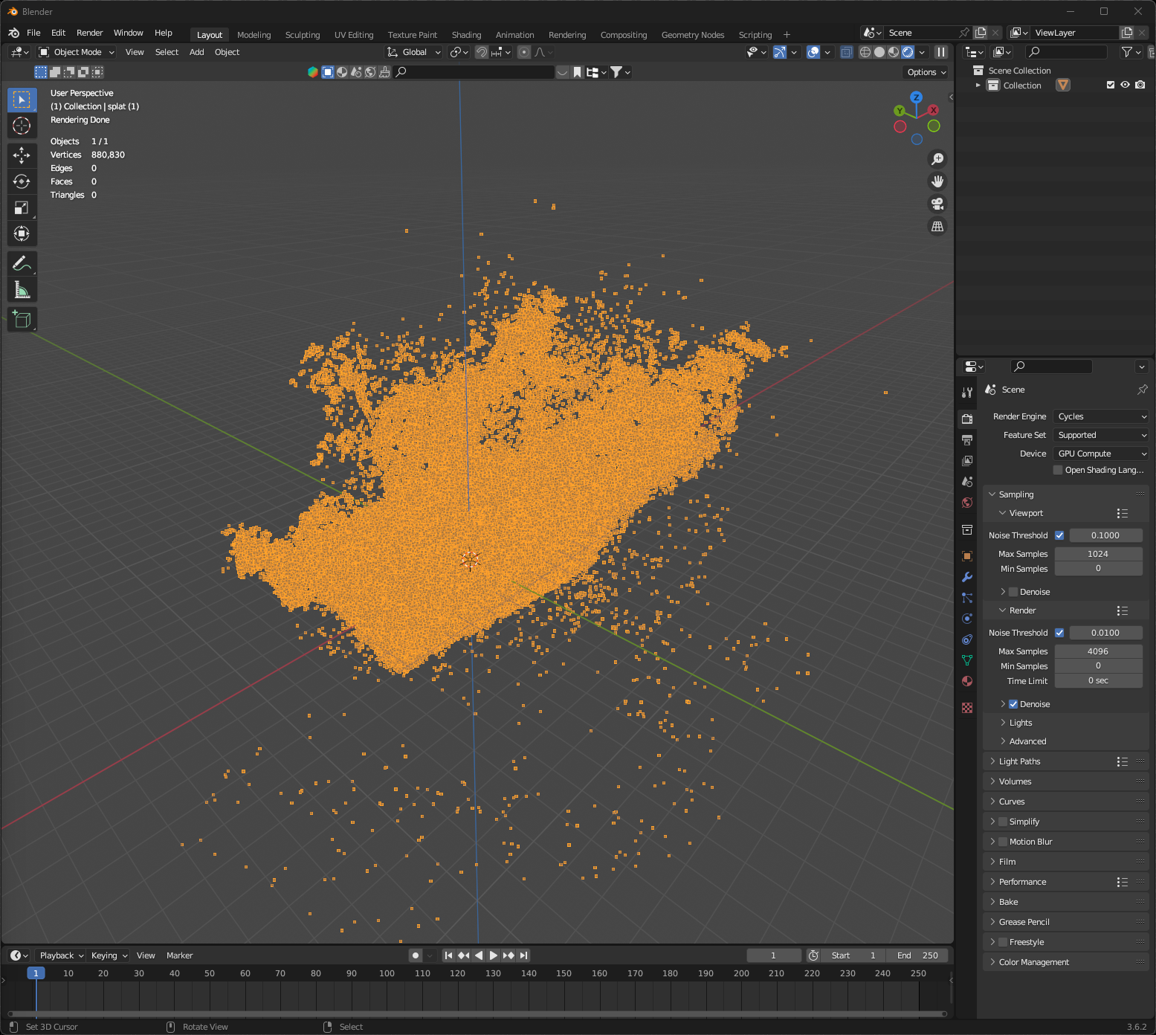Play the animation forward

click(x=494, y=955)
